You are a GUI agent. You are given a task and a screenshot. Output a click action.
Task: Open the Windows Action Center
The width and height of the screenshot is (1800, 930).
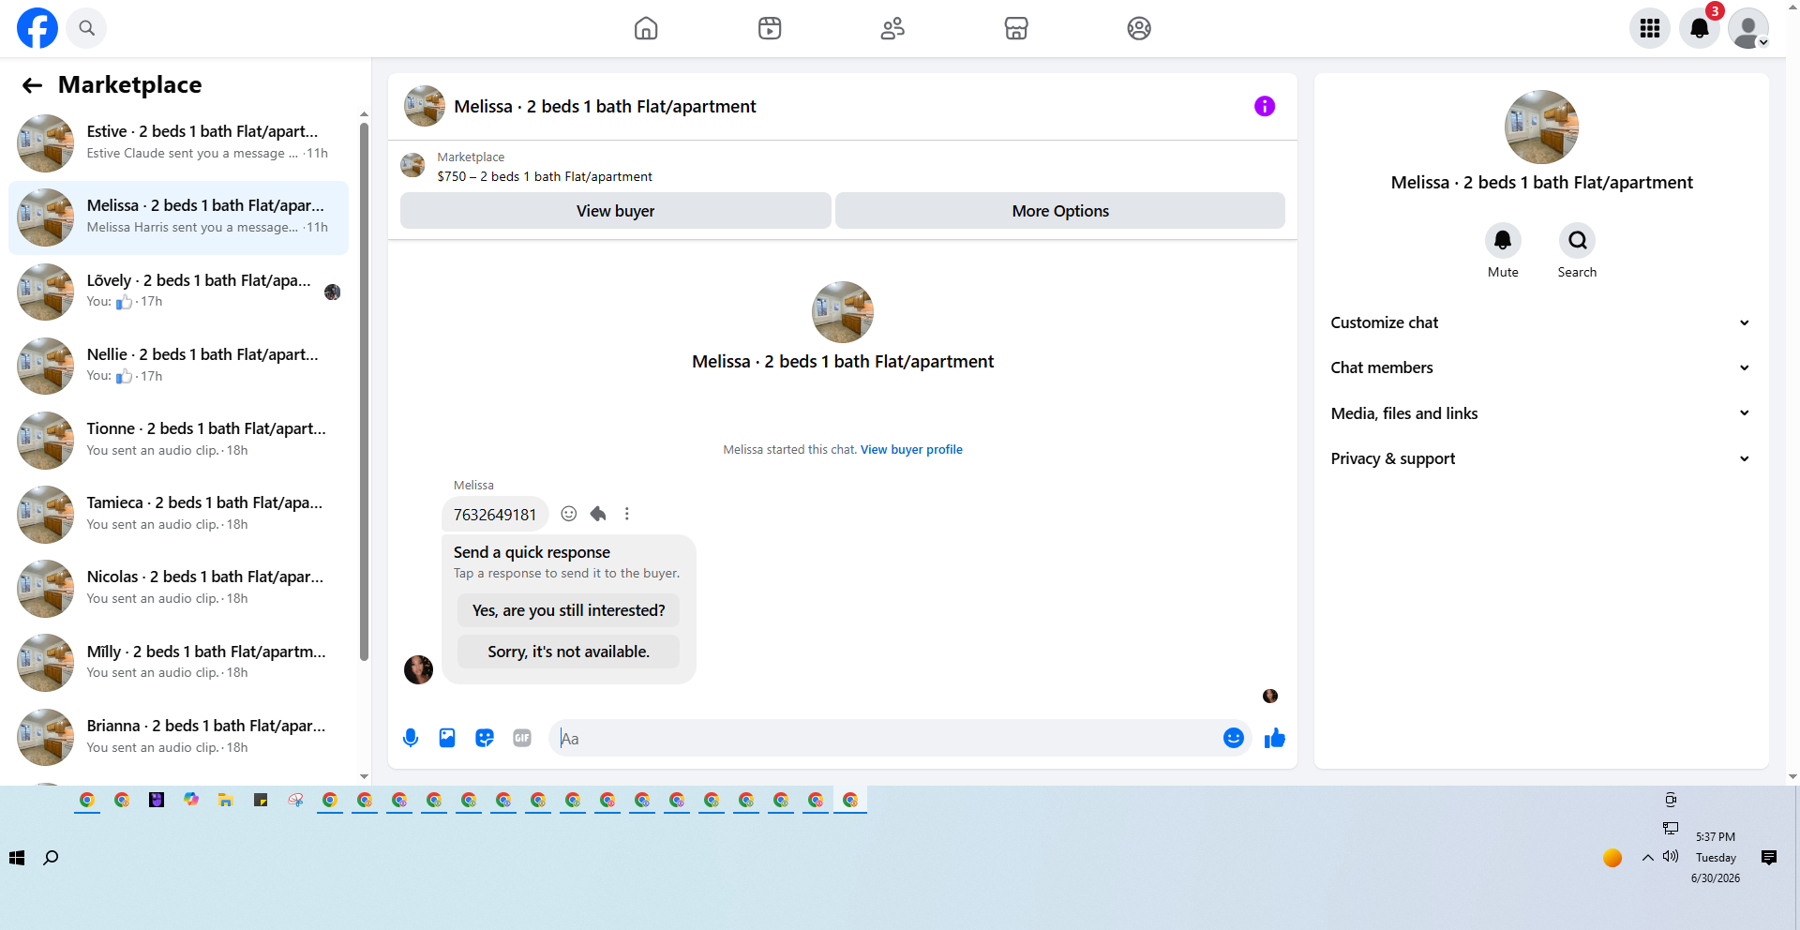(x=1769, y=858)
